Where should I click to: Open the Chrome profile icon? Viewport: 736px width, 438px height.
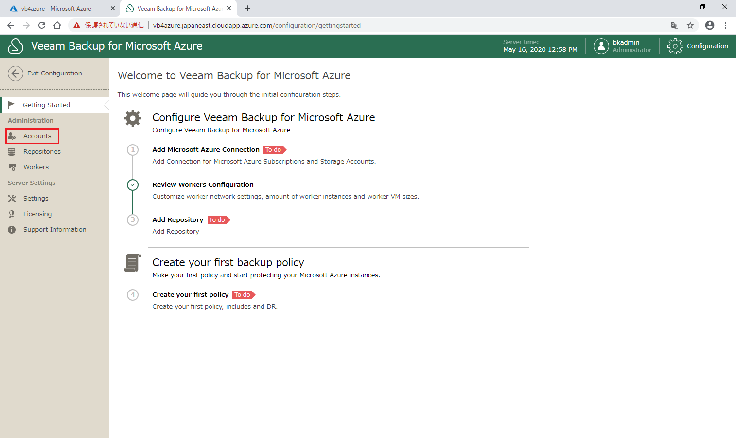click(710, 25)
